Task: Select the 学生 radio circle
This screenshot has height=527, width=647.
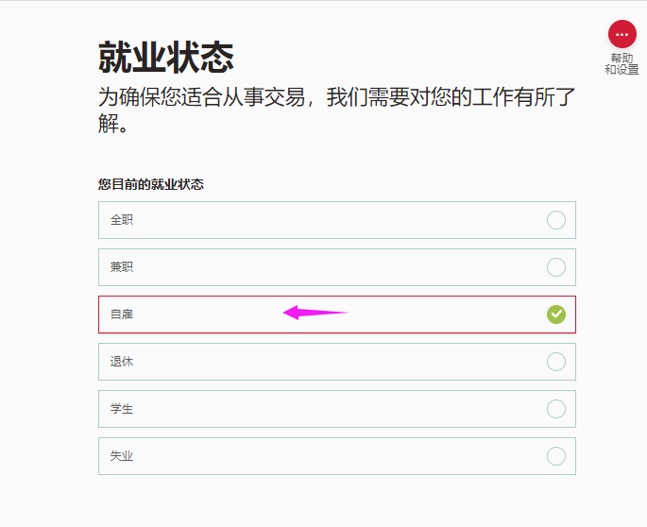Action: click(556, 409)
